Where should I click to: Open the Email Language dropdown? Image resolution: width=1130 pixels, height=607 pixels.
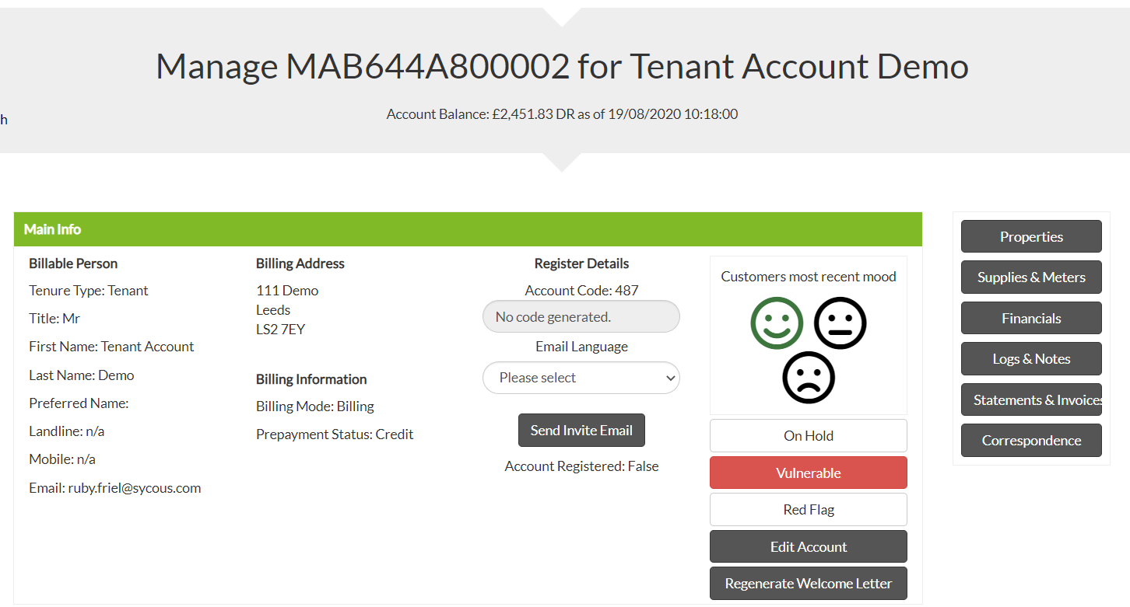(x=581, y=378)
